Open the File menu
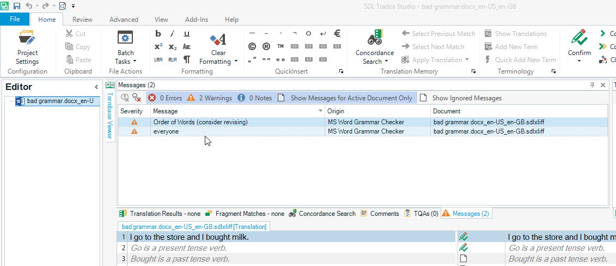This screenshot has width=616, height=266. (15, 19)
